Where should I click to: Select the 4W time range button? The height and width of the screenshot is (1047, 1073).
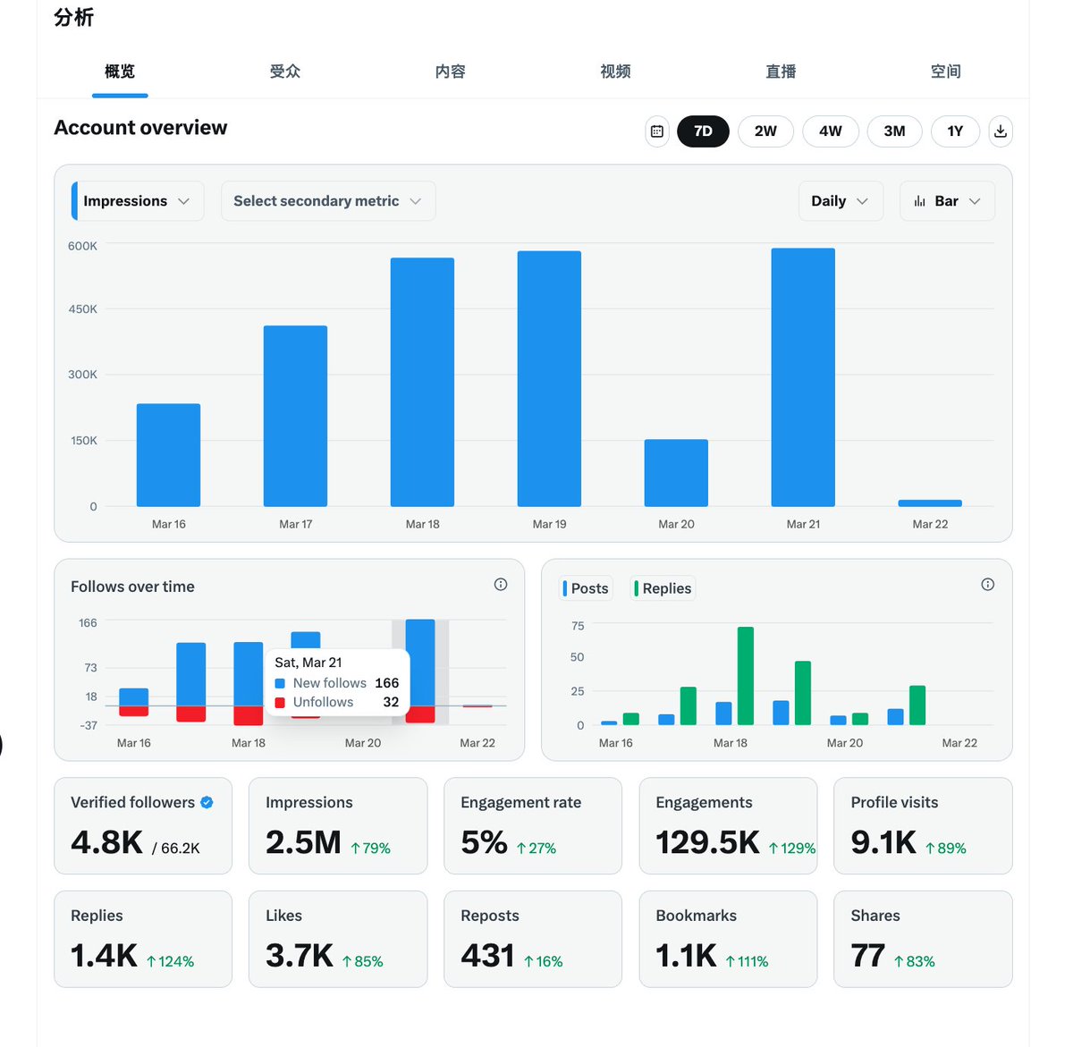pos(830,131)
